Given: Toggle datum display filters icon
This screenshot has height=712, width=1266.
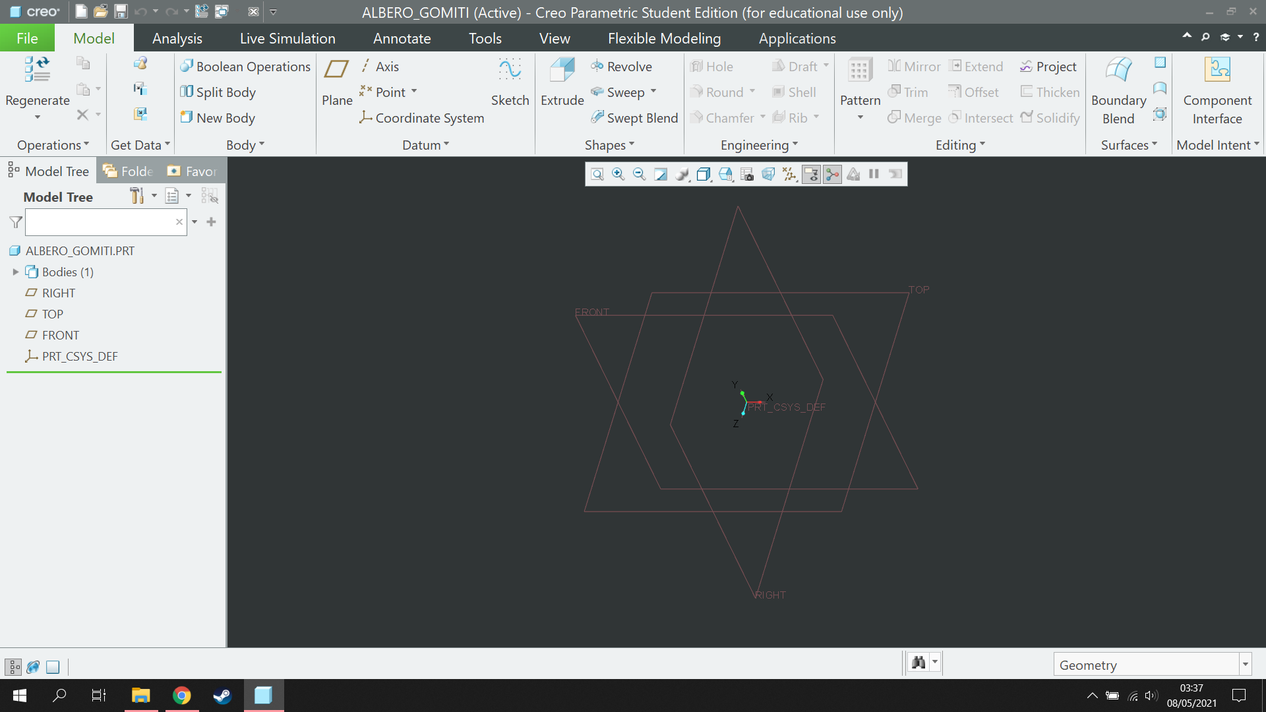Looking at the screenshot, I should [790, 174].
